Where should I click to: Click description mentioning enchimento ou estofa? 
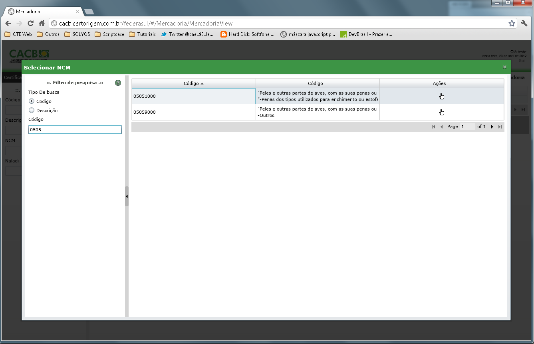[x=318, y=96]
